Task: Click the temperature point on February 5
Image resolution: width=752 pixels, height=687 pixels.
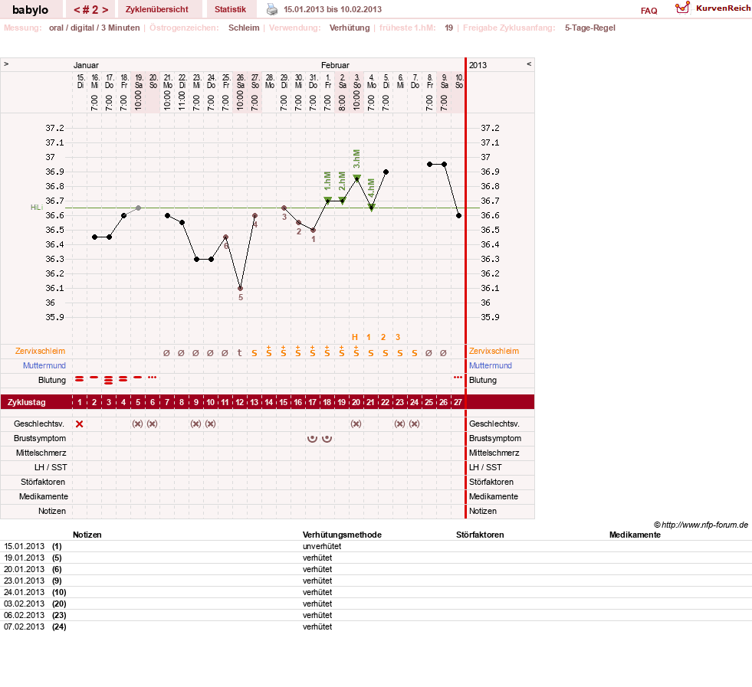Action: (386, 172)
